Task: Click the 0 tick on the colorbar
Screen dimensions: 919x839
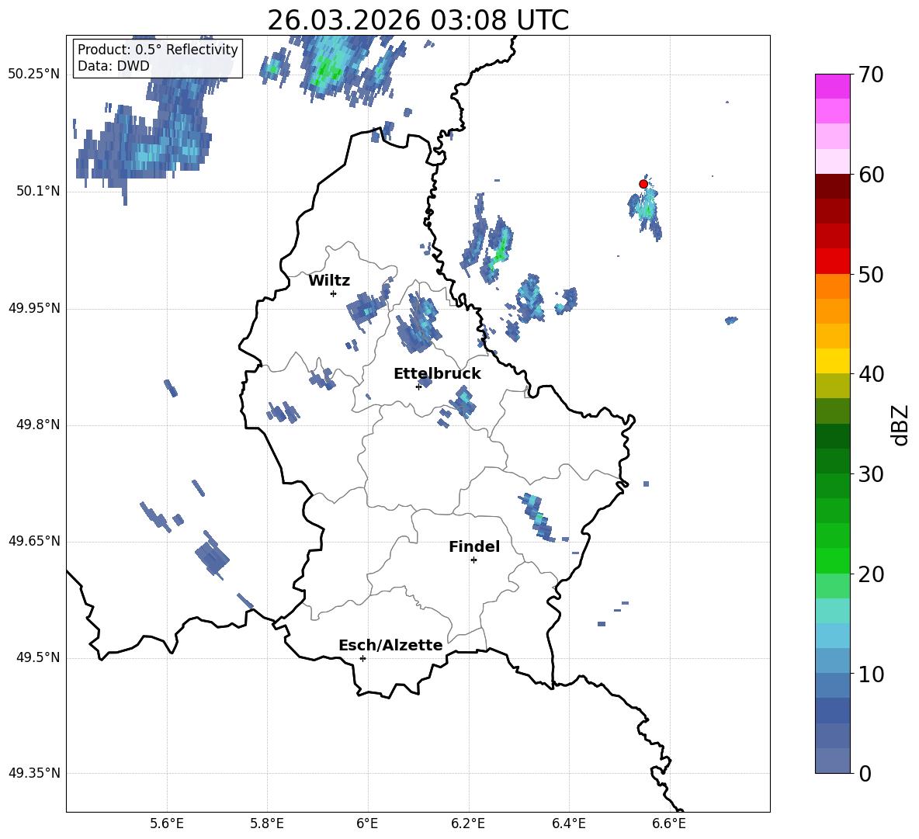Action: tap(865, 773)
